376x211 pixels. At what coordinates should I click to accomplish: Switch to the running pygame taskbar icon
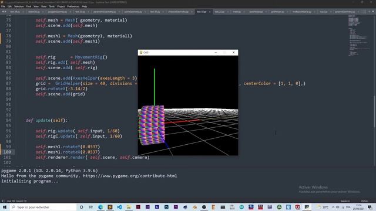307,207
